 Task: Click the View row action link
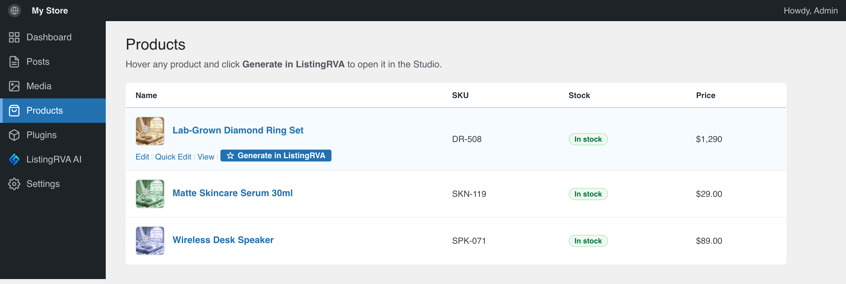[206, 157]
